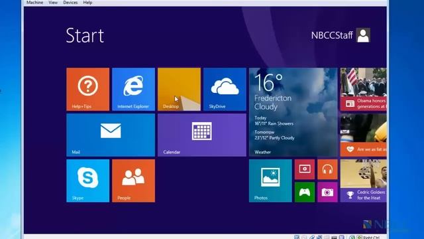Open the red Video tile
Viewport: 424px width, 239px height.
[x=305, y=169]
